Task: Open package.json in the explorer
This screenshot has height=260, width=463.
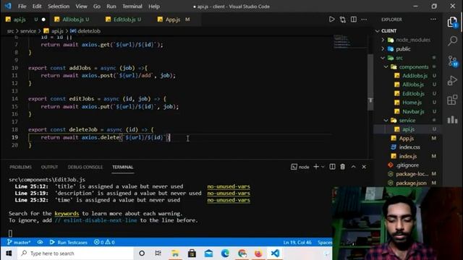Action: click(x=411, y=183)
